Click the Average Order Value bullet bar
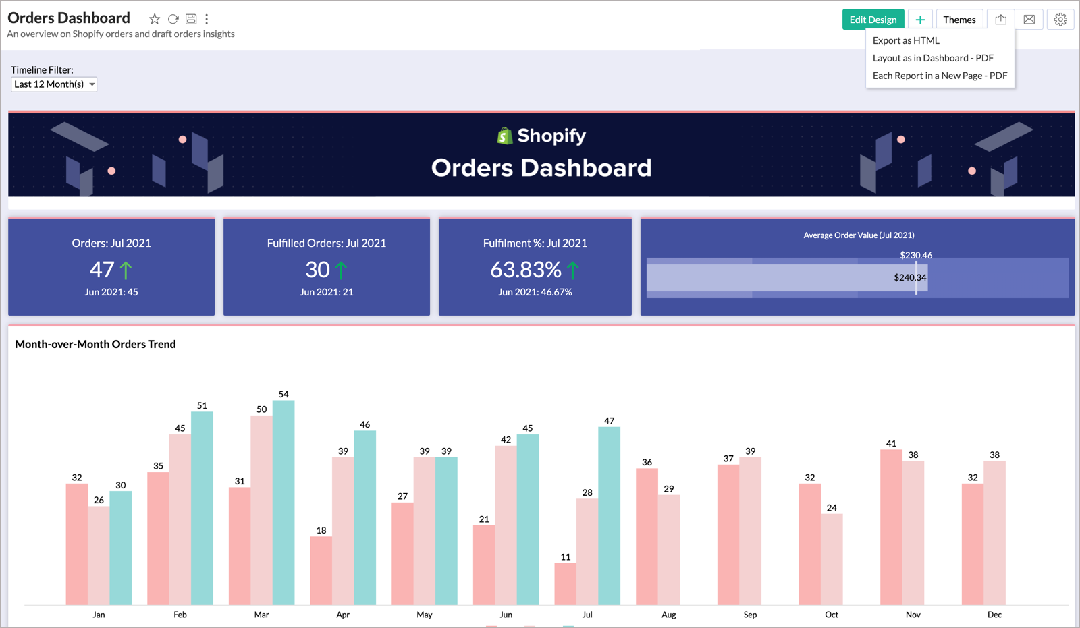The image size is (1080, 628). point(786,278)
